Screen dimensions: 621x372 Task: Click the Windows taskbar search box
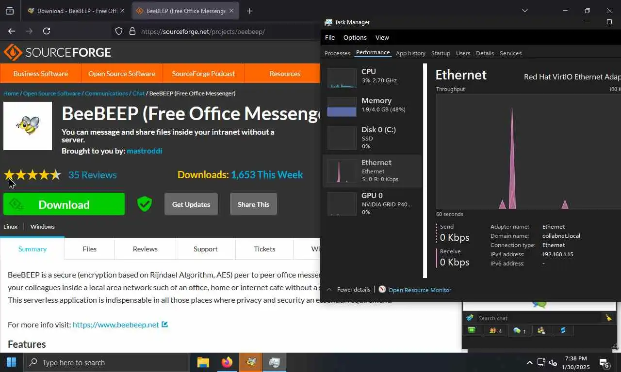[106, 362]
